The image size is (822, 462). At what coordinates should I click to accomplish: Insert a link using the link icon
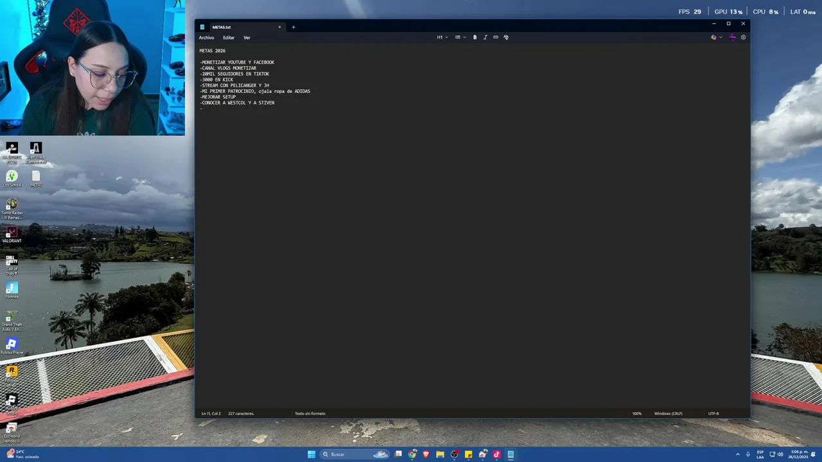pyautogui.click(x=495, y=37)
